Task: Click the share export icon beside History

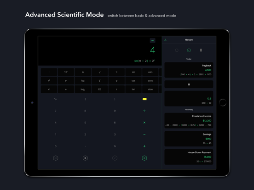Action: 165,40
